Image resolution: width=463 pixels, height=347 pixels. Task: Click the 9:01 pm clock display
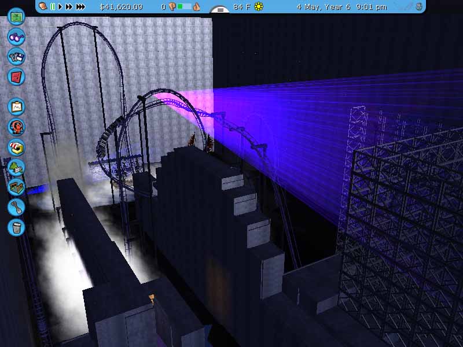click(372, 7)
